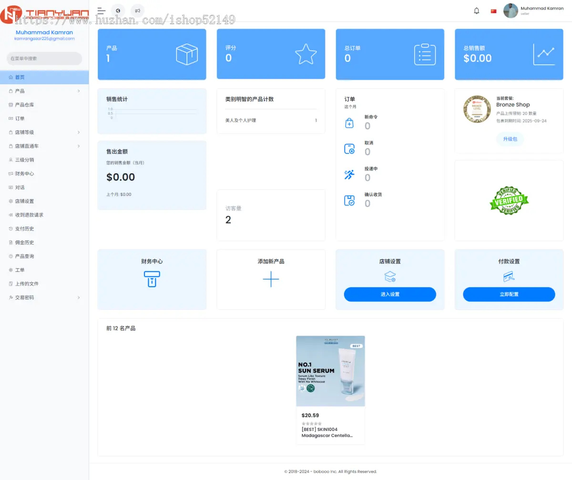572x480 pixels.
Task: Open 订单 in the sidebar menu
Action: click(x=20, y=119)
